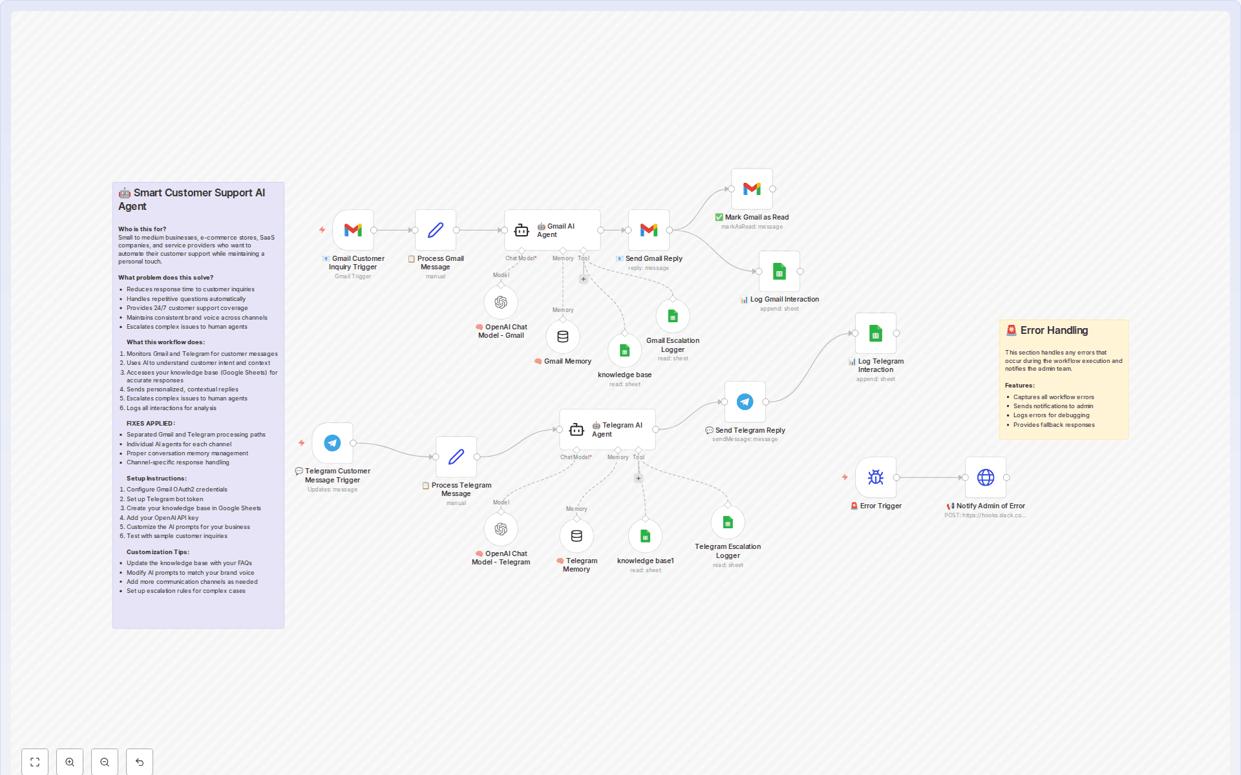Click the 'Setup Instructions:' heading
Viewport: 1241px width, 775px height.
tap(156, 479)
